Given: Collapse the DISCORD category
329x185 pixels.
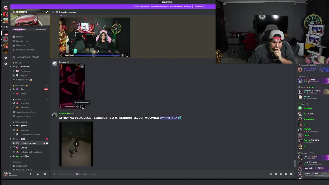Looking at the screenshot, I should (19, 99).
